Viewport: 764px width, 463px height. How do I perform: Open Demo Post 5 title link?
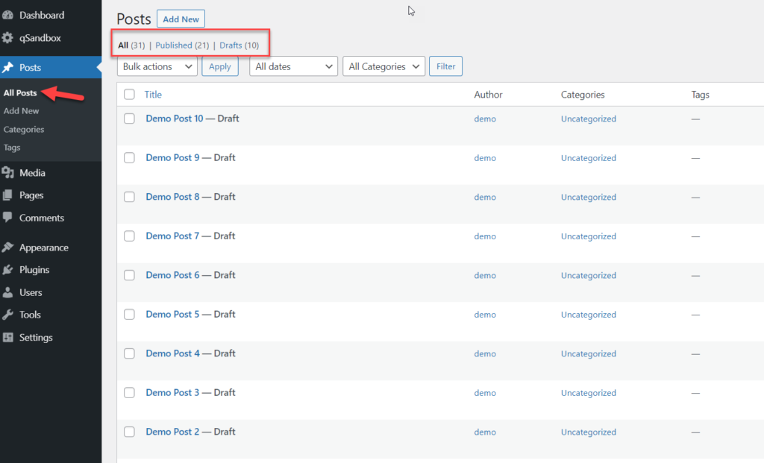coord(172,315)
